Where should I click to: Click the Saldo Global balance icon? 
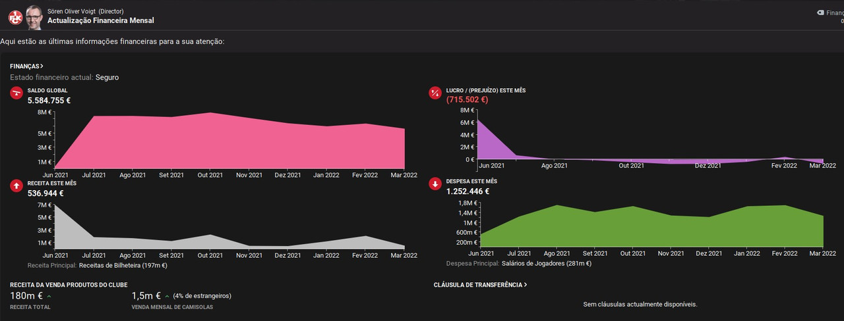point(16,93)
